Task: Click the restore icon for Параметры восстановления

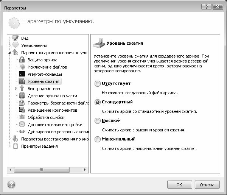Action: pyautogui.click(x=16, y=139)
